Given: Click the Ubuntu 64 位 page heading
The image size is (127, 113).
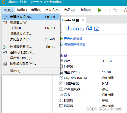Looking at the screenshot, I should 82,28.
